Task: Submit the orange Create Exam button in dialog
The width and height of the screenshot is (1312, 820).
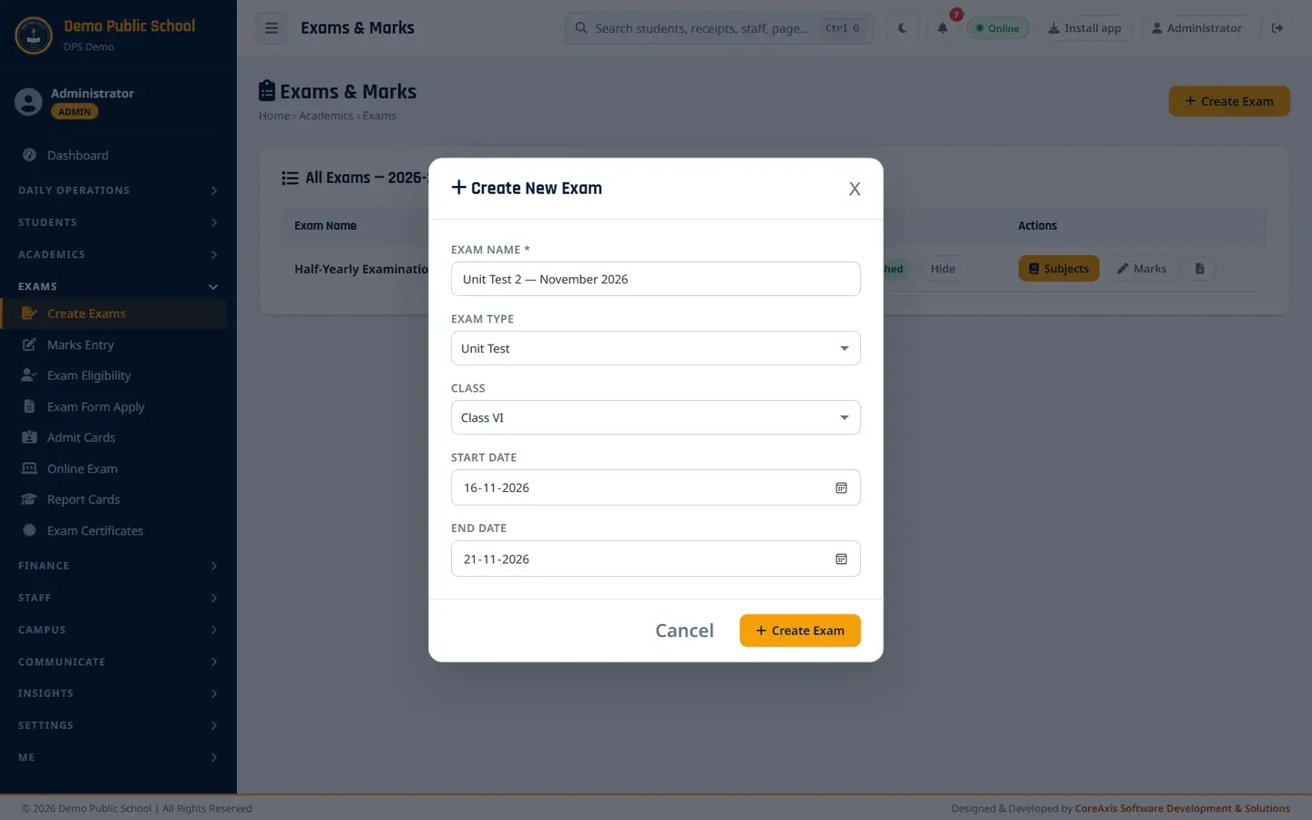Action: tap(800, 630)
